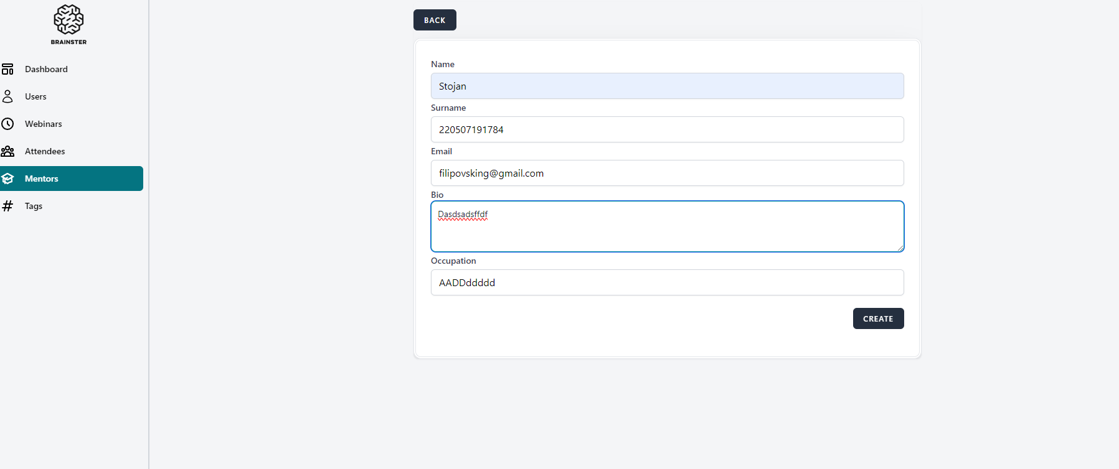Click inside the Bio text area

click(x=667, y=230)
